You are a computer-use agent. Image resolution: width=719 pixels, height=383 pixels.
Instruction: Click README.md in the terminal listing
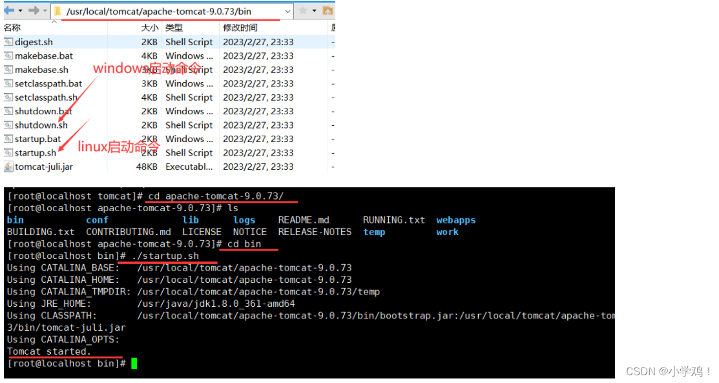point(304,220)
